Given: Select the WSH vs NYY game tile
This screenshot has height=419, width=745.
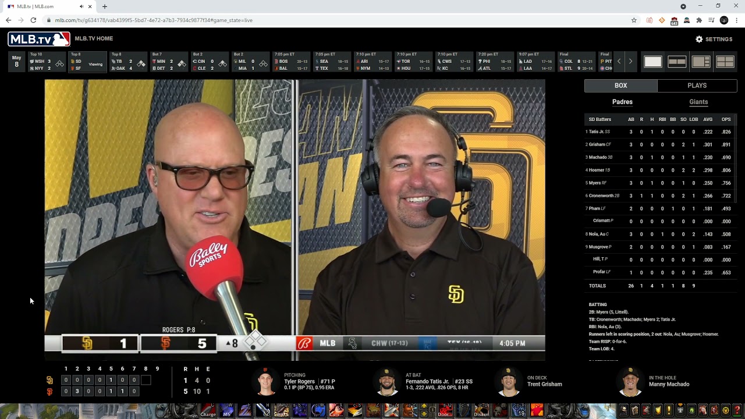Looking at the screenshot, I should pos(47,62).
